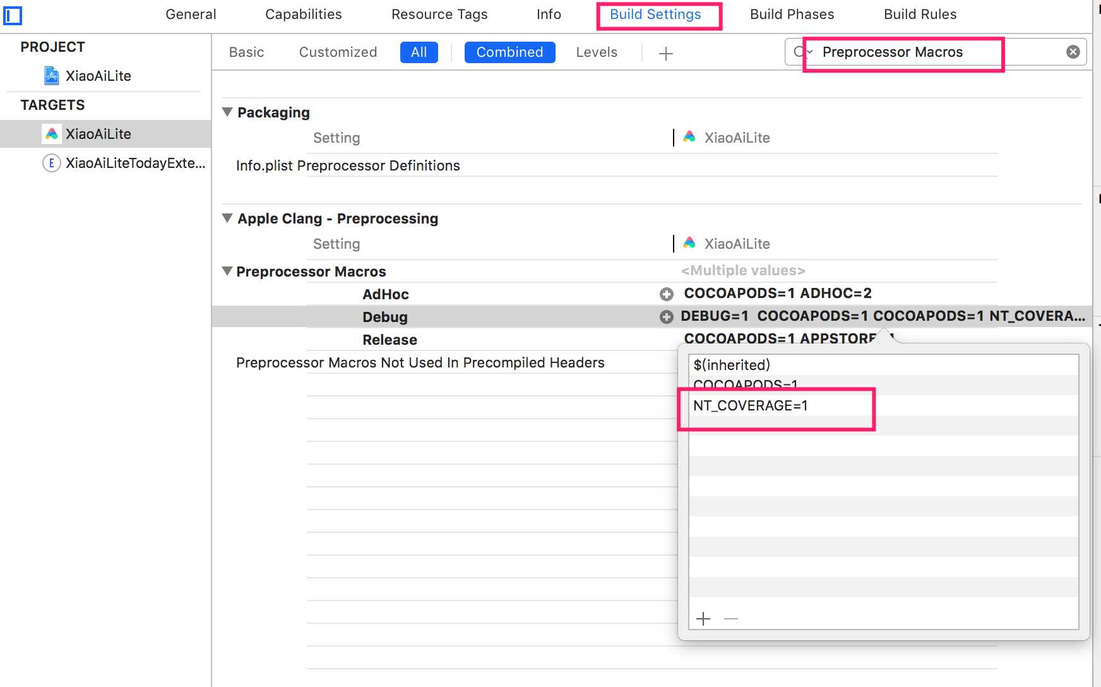Viewport: 1101px width, 687px height.
Task: Select the Info.plist Preprocessor Definitions setting
Action: [x=348, y=165]
